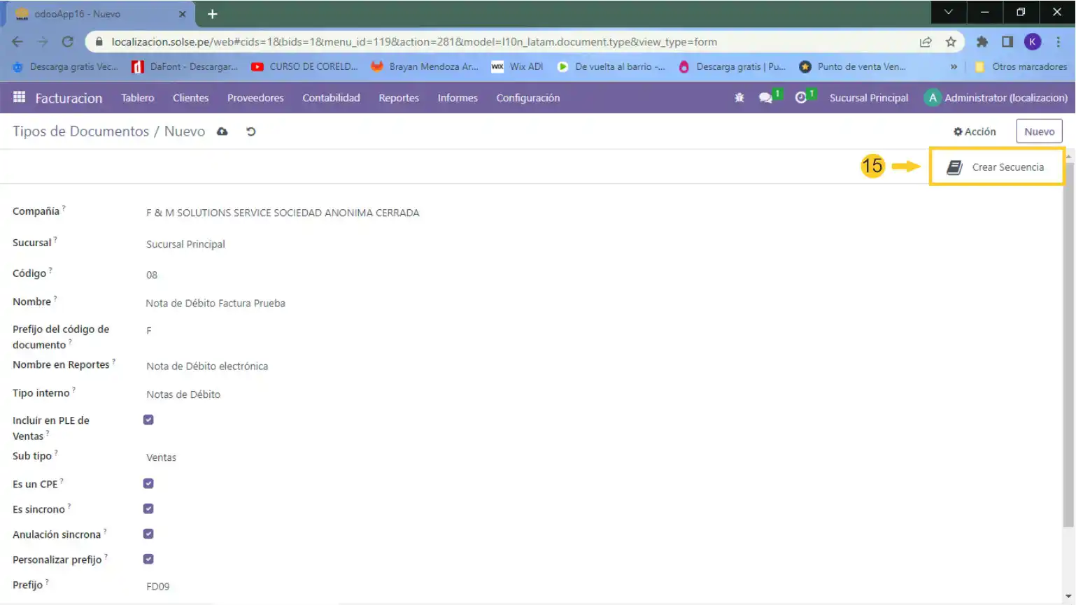Go forward in browser history
This screenshot has height=605, width=1076.
(x=43, y=42)
